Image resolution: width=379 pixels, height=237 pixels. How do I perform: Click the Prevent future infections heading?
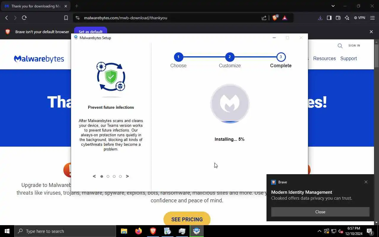click(111, 107)
